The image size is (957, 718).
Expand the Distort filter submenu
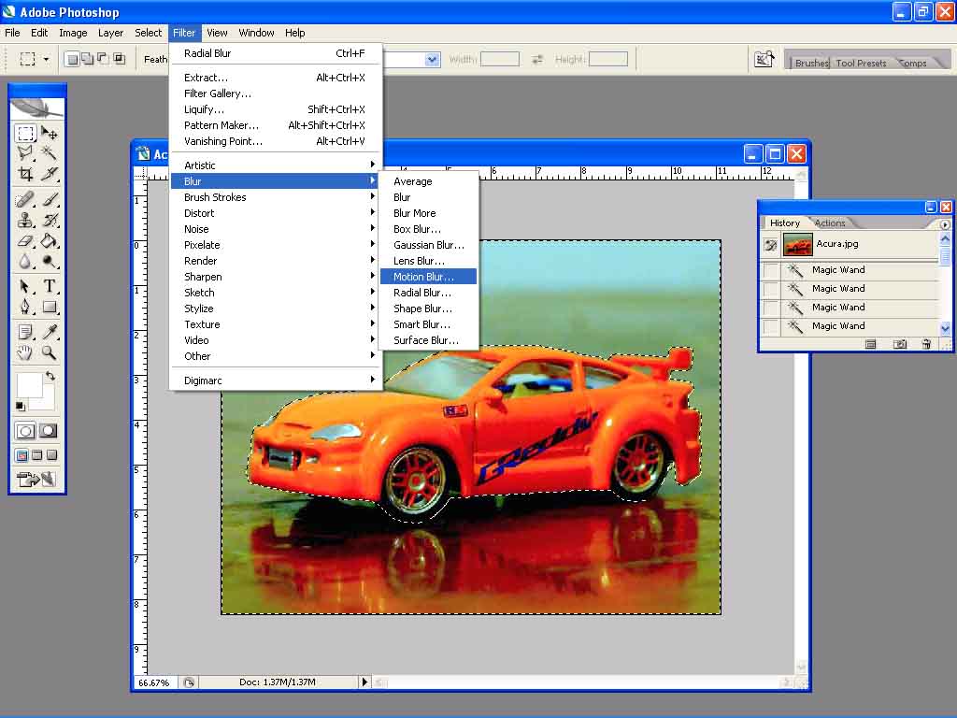[x=276, y=213]
